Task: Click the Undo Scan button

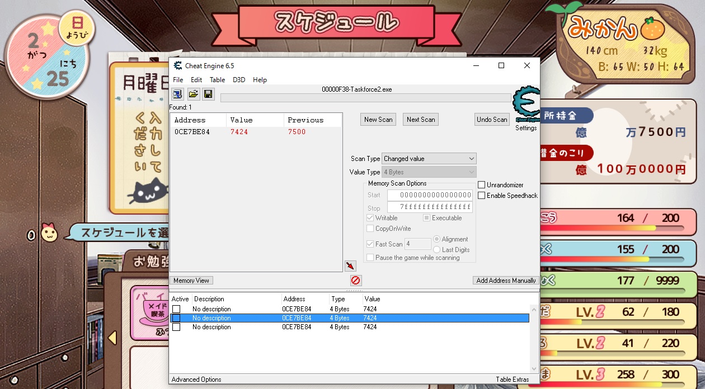Action: coord(492,120)
